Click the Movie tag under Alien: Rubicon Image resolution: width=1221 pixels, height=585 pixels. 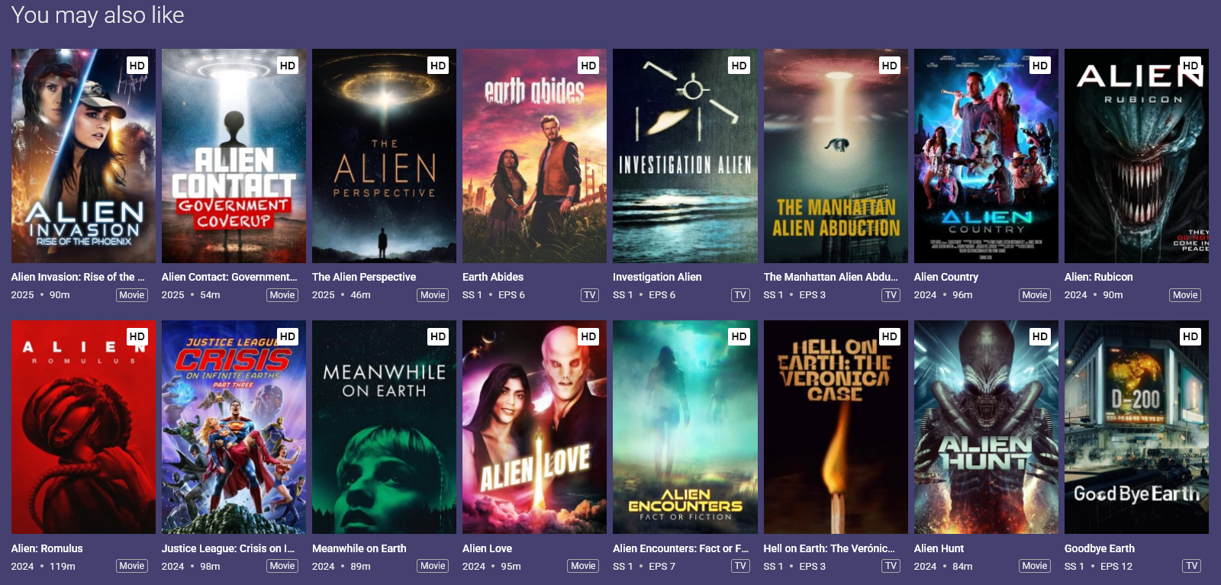[x=1185, y=295]
